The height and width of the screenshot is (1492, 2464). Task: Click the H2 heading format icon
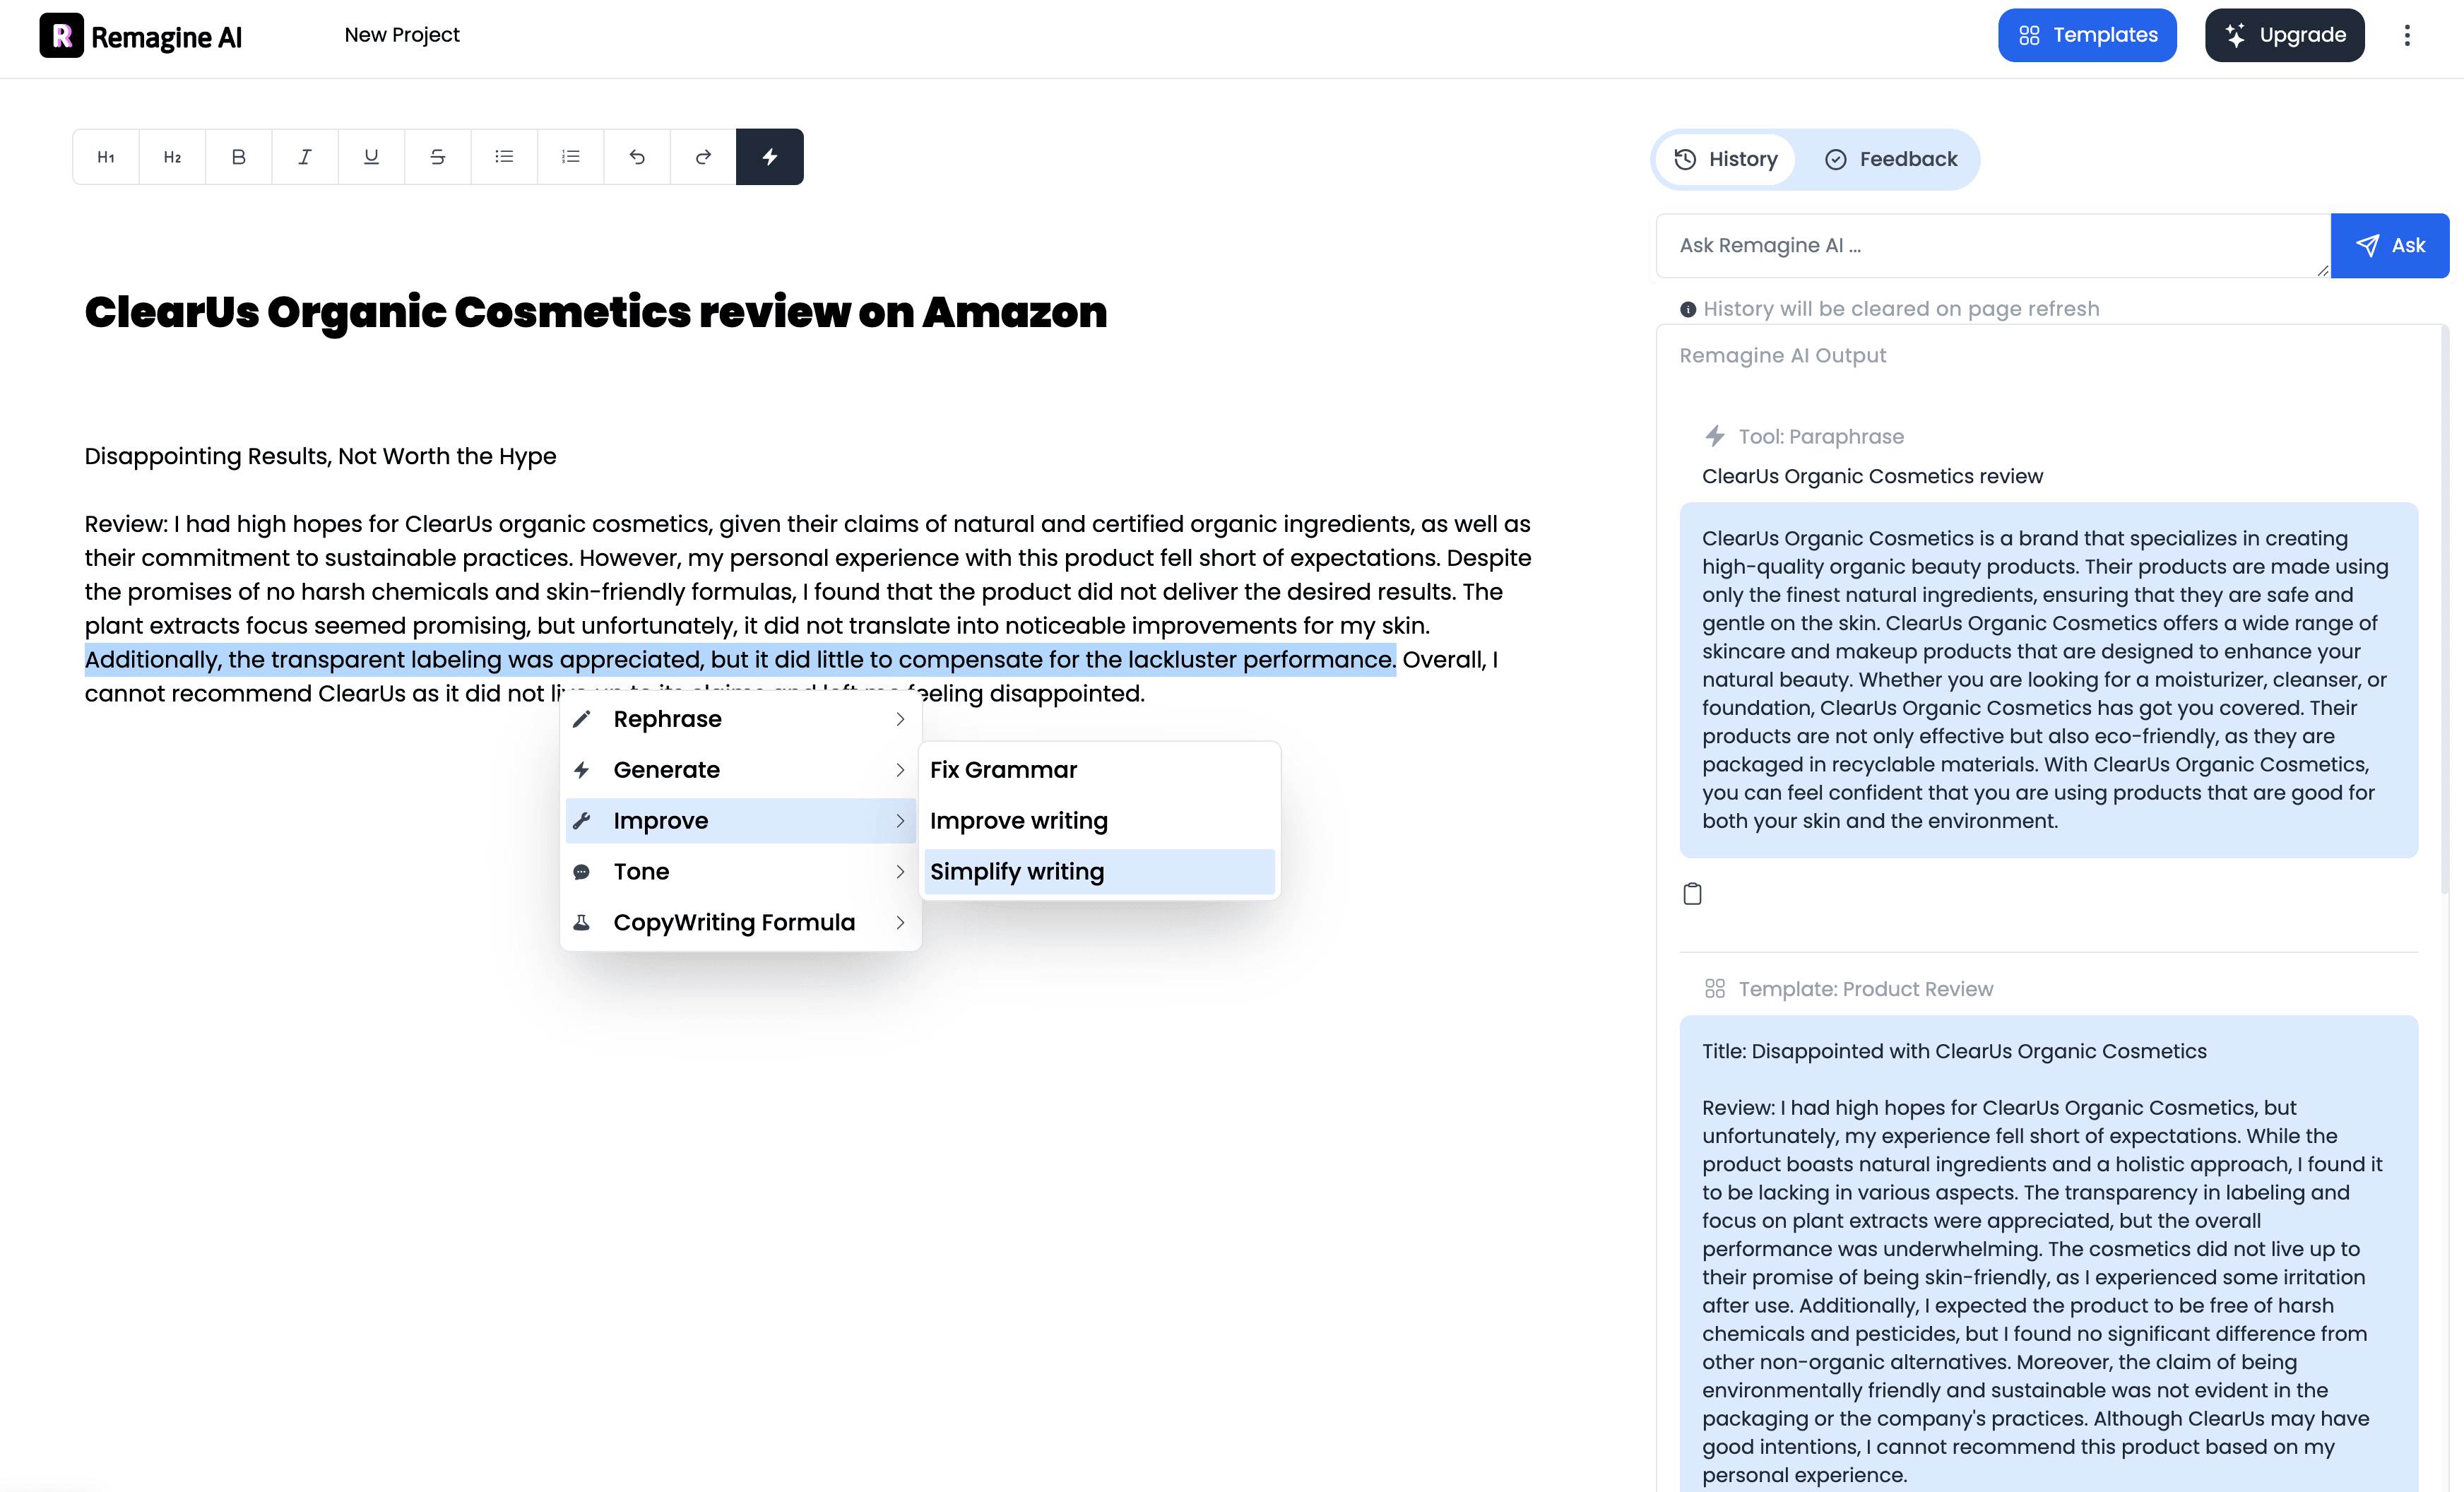point(171,157)
